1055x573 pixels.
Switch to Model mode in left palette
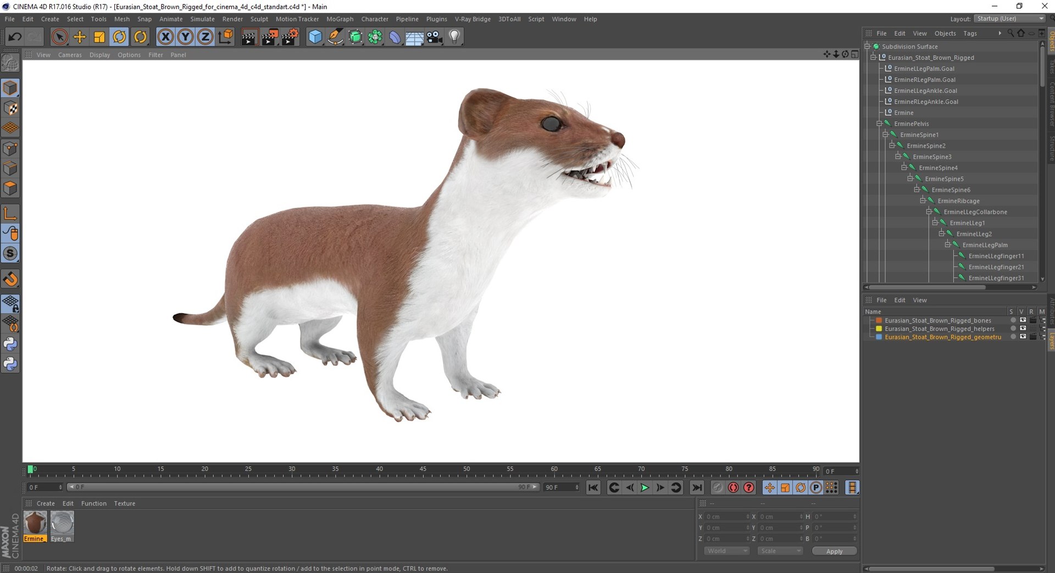click(10, 88)
